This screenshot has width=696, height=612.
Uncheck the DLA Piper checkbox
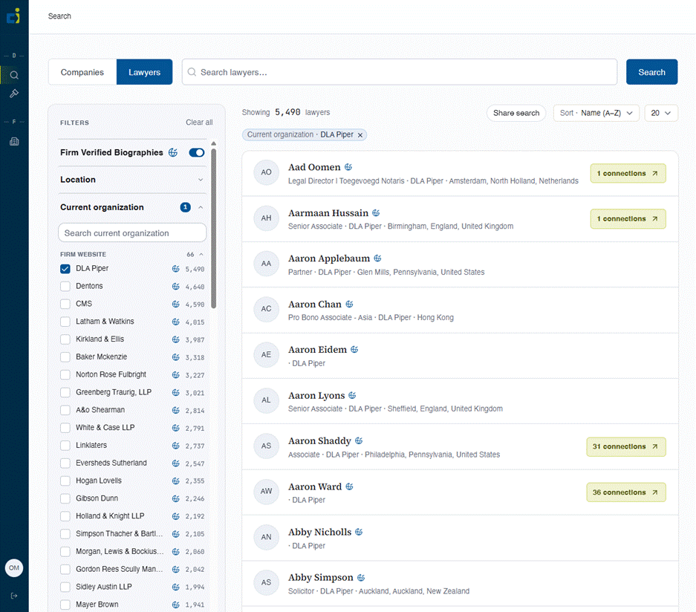click(65, 269)
